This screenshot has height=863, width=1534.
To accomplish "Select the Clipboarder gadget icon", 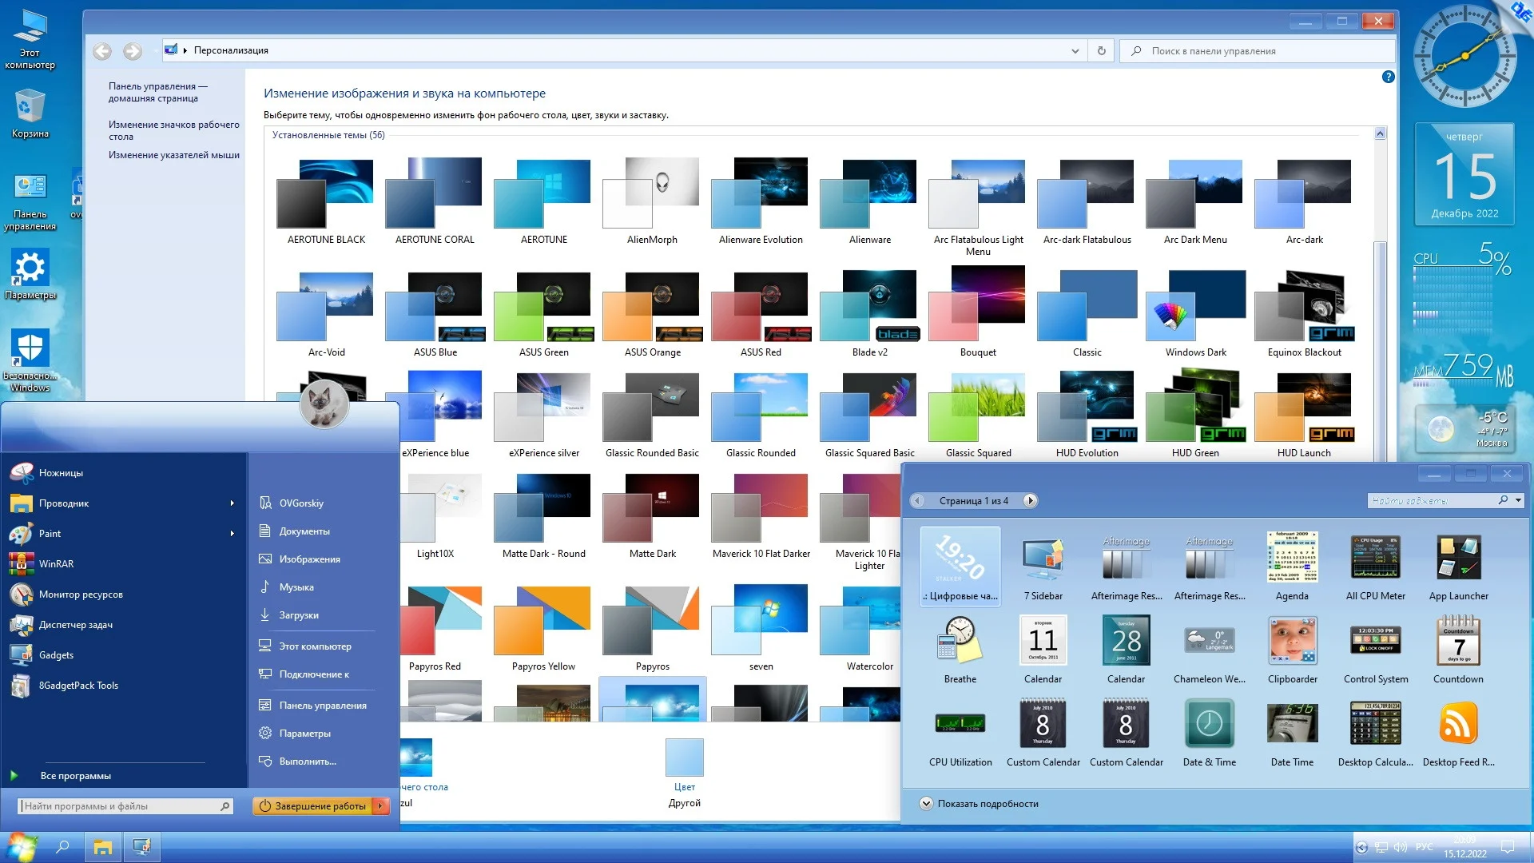I will (x=1292, y=642).
